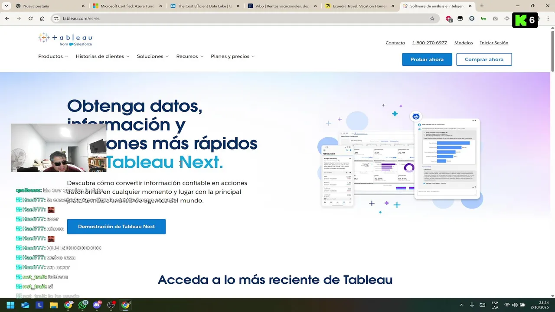Switch to the Vrbo Rentas vacacionales tab
Image resolution: width=555 pixels, height=312 pixels.
[283, 6]
